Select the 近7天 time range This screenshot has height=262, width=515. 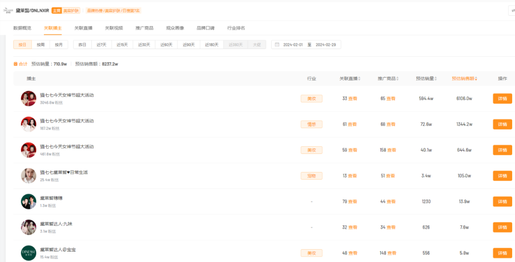(101, 45)
